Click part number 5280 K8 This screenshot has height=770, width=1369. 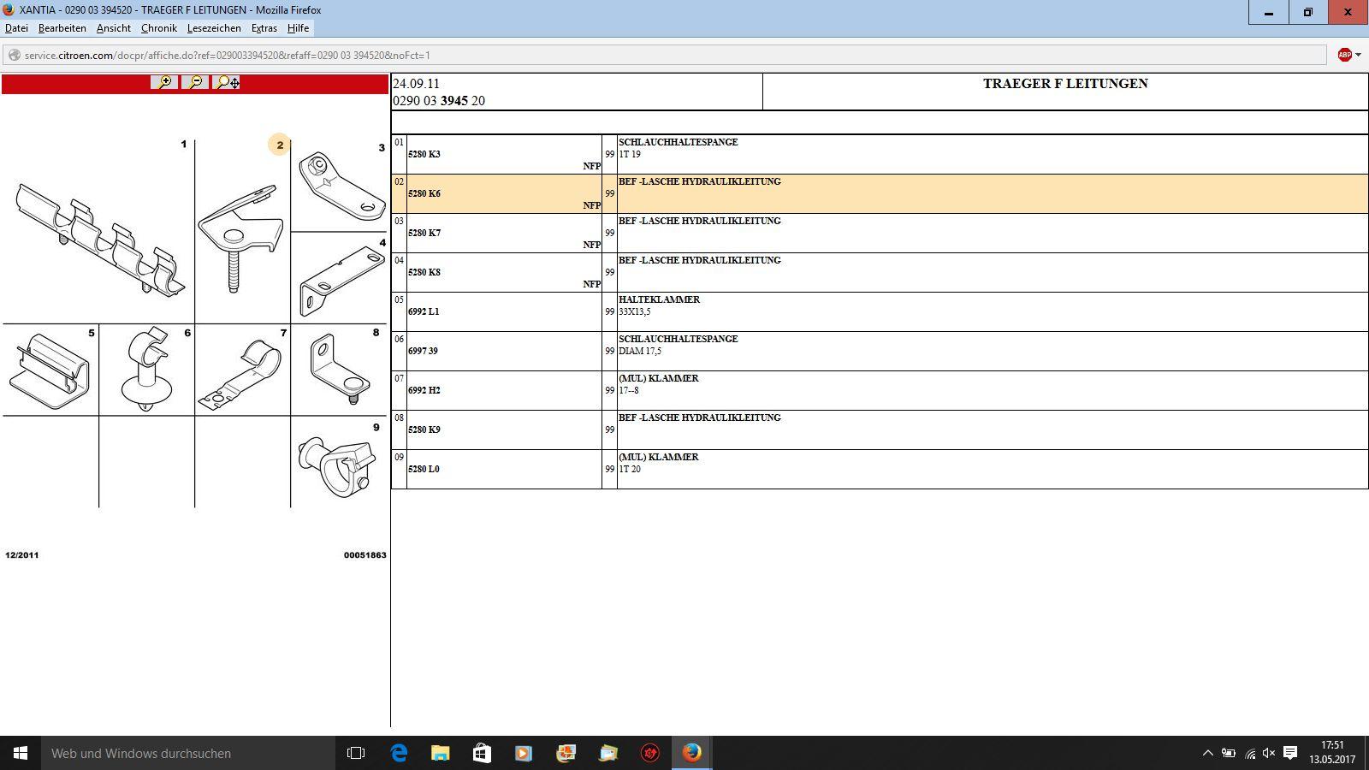click(424, 273)
